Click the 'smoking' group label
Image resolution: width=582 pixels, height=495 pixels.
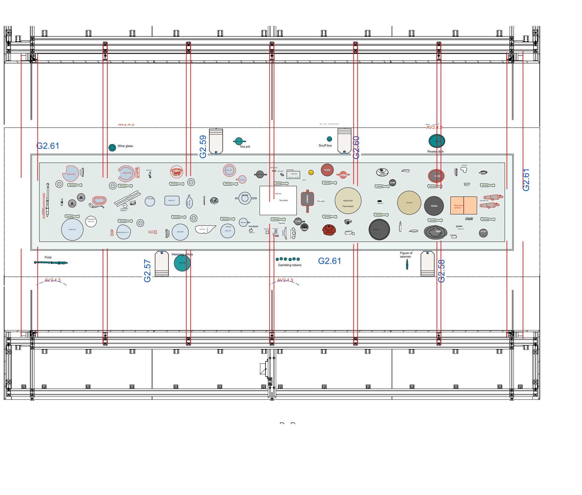(x=290, y=170)
